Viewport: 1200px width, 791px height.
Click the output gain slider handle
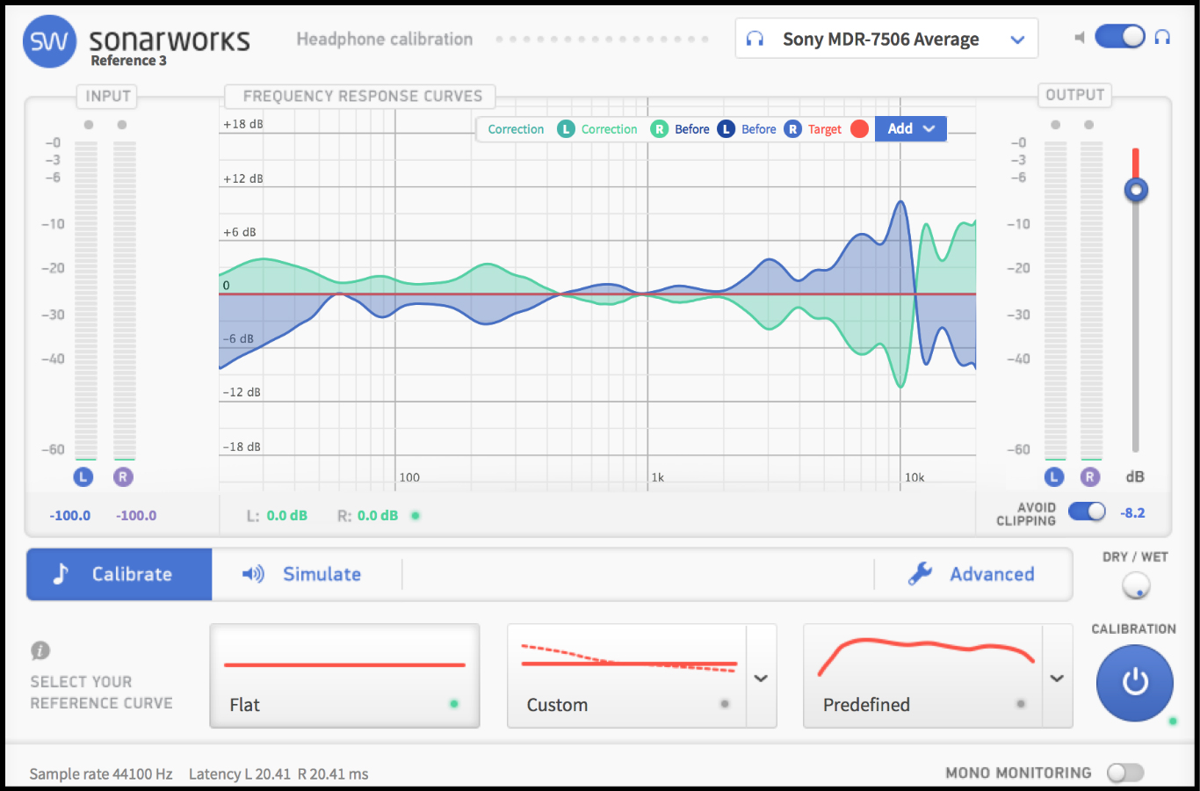[1136, 190]
